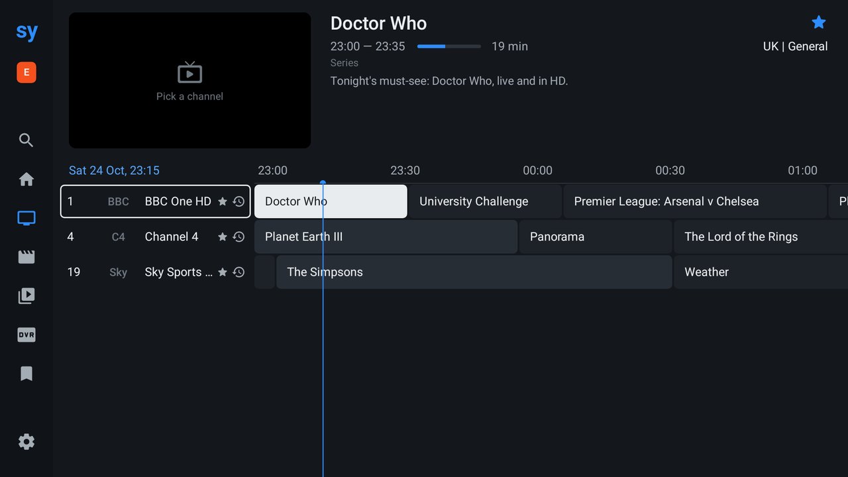Toggle favorite star on Channel 4
848x477 pixels.
223,237
